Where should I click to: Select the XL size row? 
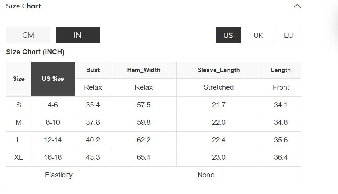coord(19,157)
